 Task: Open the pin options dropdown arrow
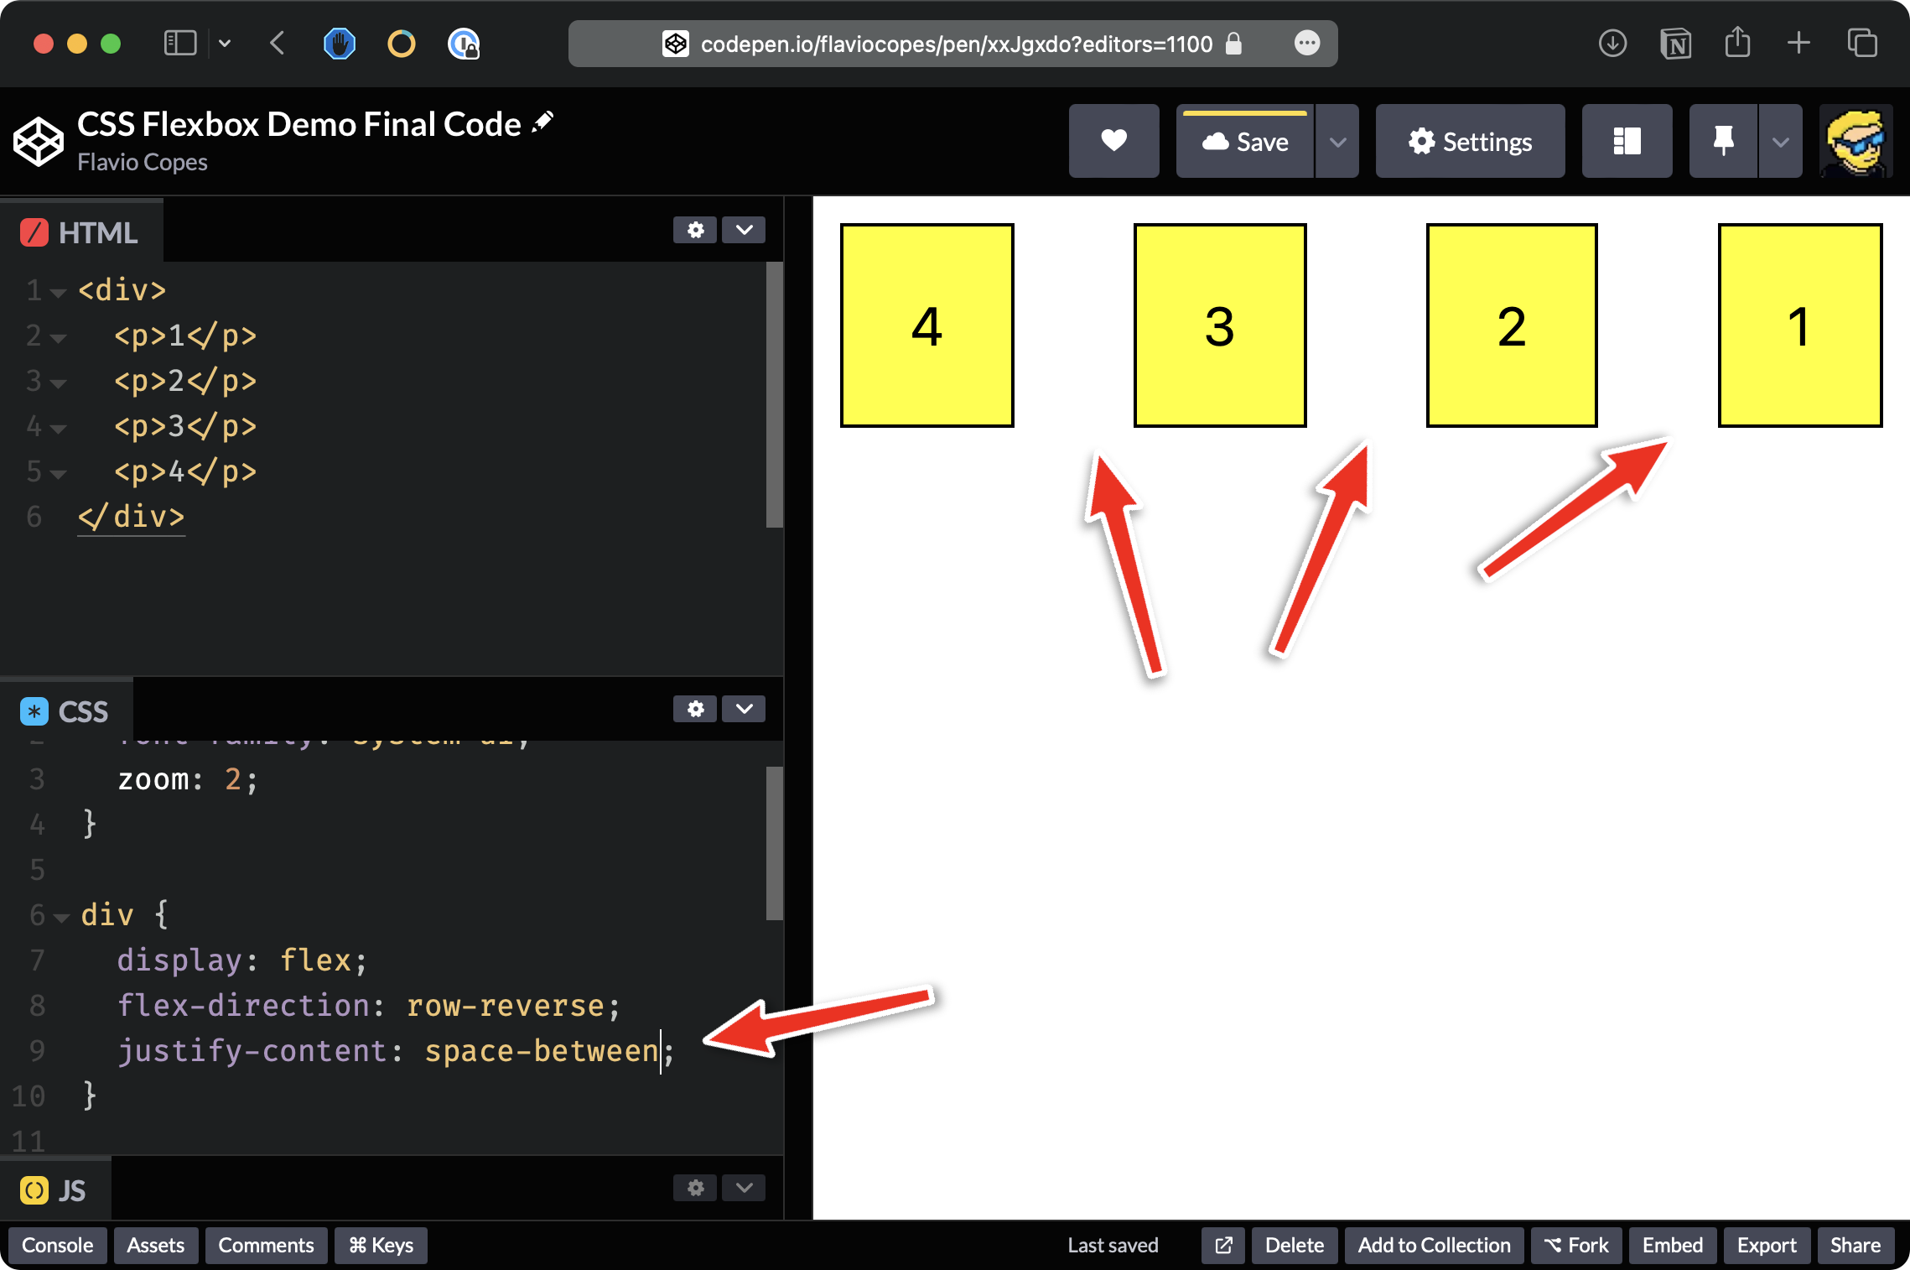coord(1781,141)
